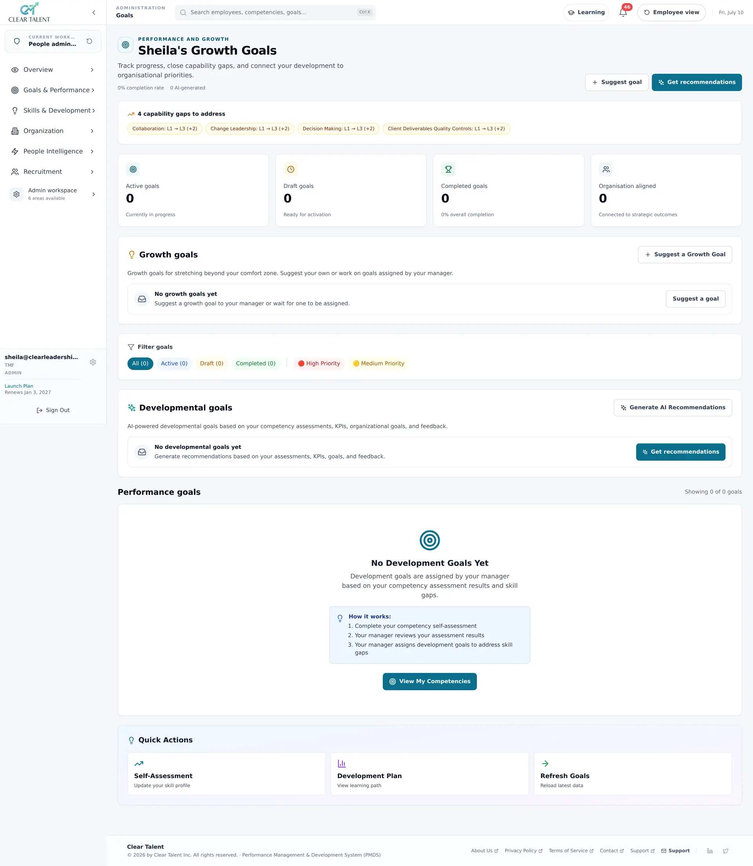
Task: Click the Admin workspace gear icon
Action: pos(16,194)
